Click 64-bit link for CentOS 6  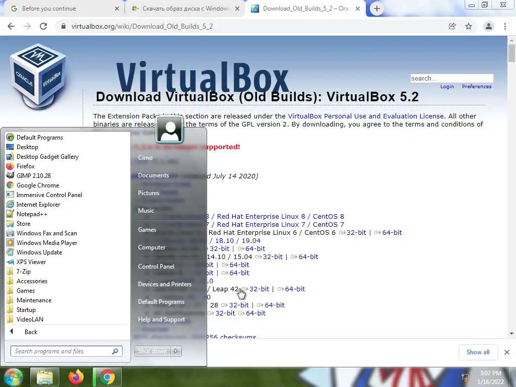389,232
